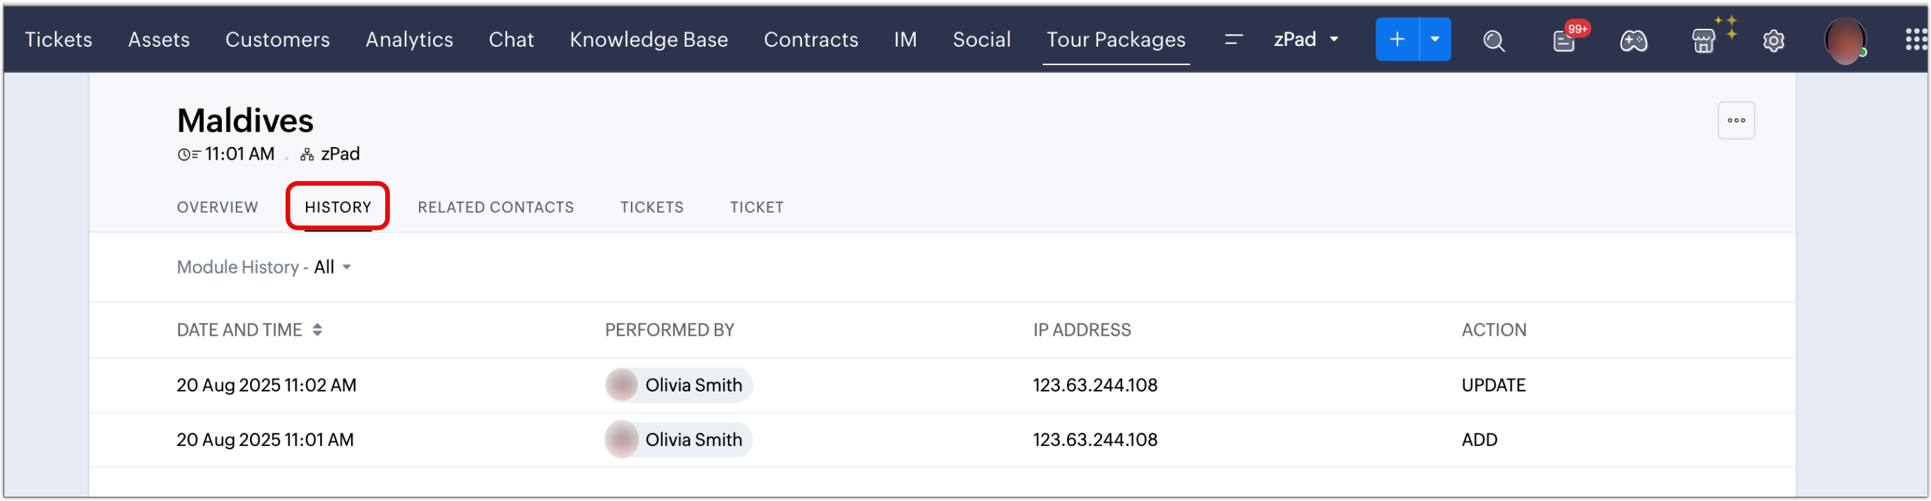Sort by Date and Time column
This screenshot has height=501, width=1931.
[317, 330]
